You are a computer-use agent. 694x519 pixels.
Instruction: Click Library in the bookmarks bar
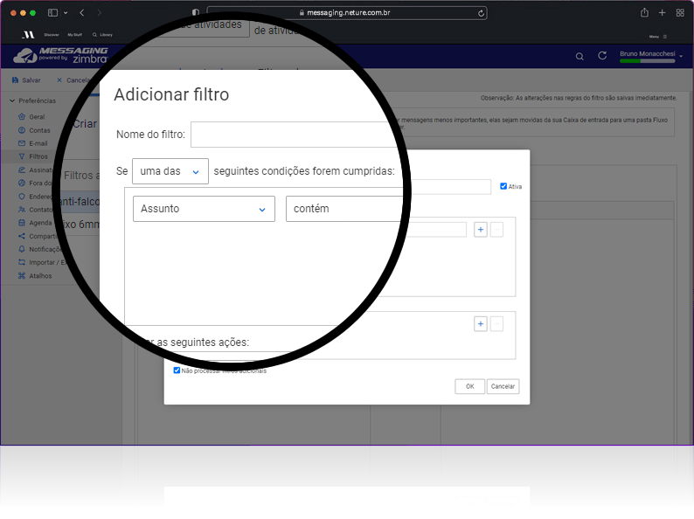tap(106, 34)
